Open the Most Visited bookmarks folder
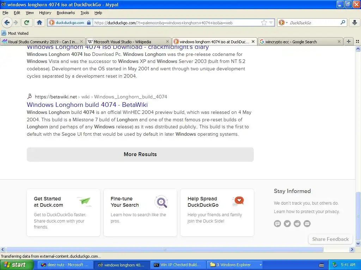Image resolution: width=361 pixels, height=270 pixels. [x=15, y=33]
